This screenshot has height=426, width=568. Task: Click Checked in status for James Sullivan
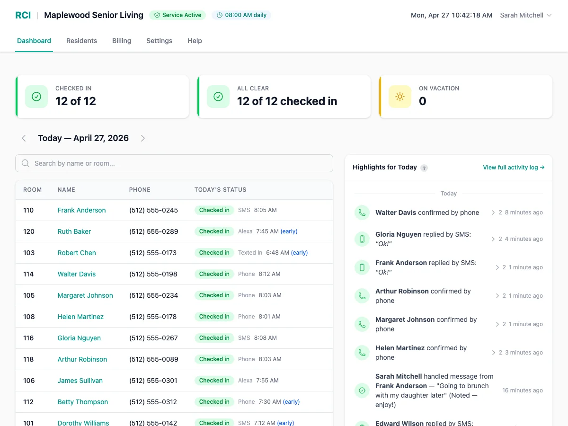214,381
